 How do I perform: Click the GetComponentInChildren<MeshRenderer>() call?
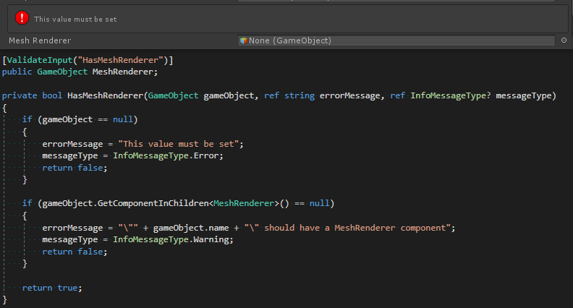click(x=193, y=203)
